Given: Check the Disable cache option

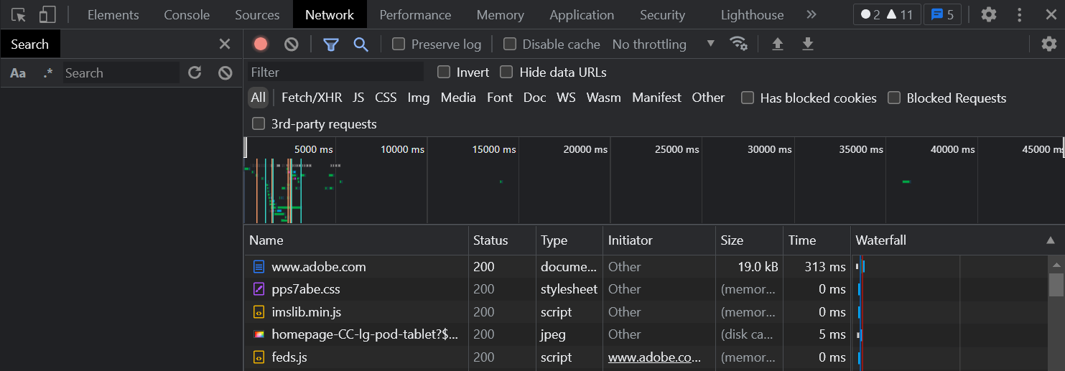Looking at the screenshot, I should click(510, 44).
